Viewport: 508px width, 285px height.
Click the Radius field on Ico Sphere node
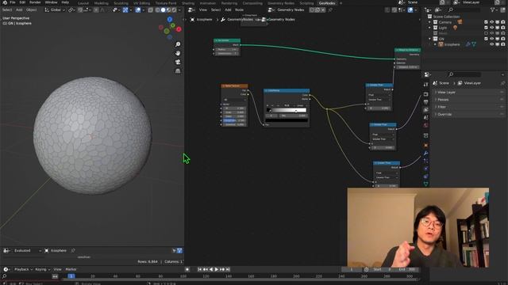tap(227, 49)
